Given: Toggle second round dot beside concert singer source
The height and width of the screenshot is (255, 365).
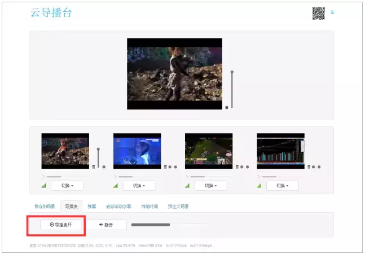Looking at the screenshot, I should (x=175, y=167).
